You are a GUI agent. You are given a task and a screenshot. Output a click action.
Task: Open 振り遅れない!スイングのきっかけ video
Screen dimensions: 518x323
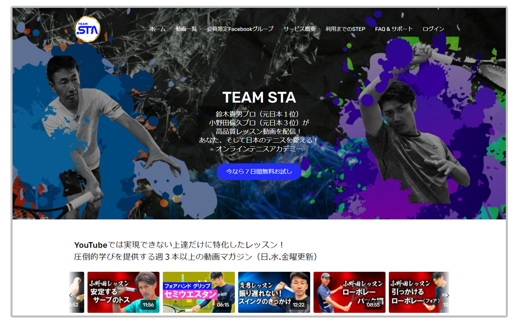(274, 292)
